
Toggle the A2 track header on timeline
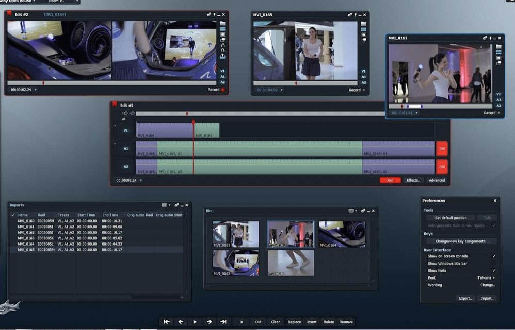pyautogui.click(x=126, y=166)
